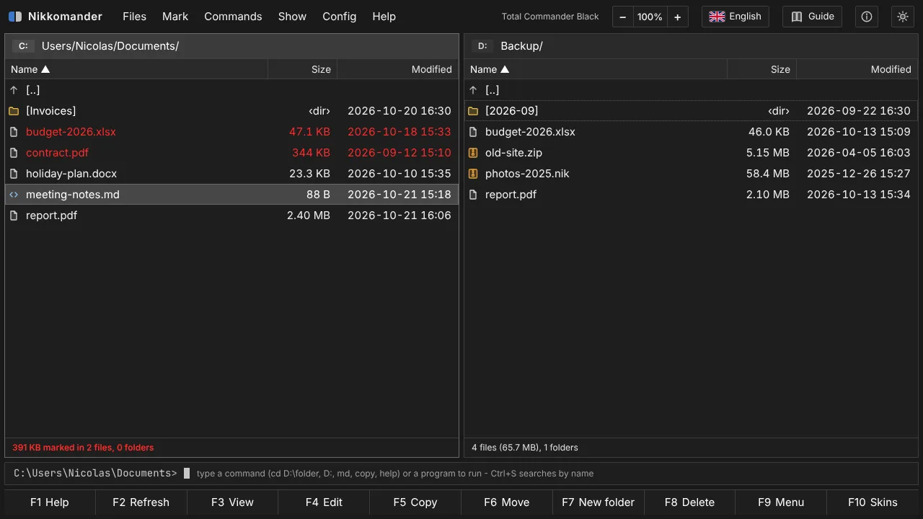Image resolution: width=923 pixels, height=519 pixels.
Task: Click F3 View button
Action: tap(232, 502)
